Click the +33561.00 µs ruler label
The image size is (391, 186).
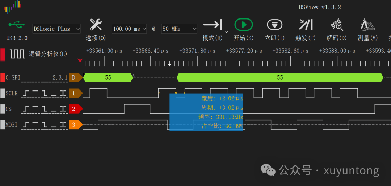pyautogui.click(x=104, y=51)
